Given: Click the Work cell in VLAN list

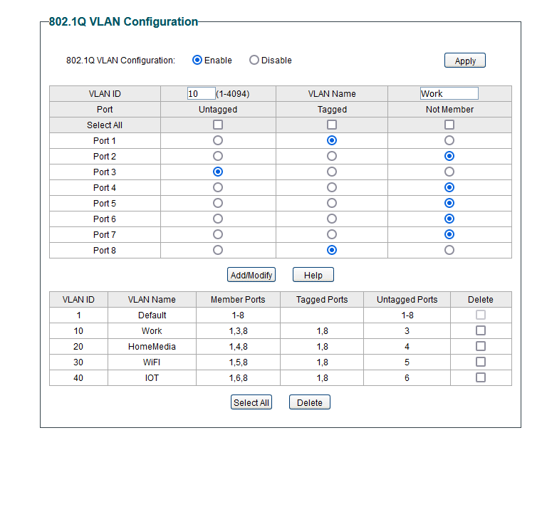Looking at the screenshot, I should 152,331.
